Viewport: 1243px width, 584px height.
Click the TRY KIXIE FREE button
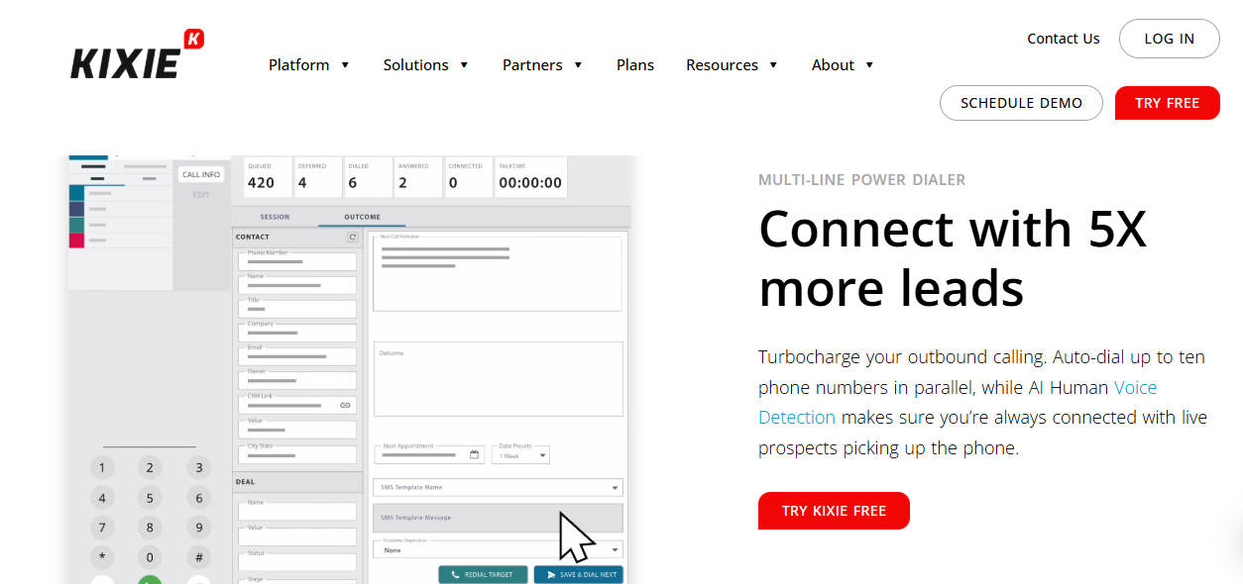coord(834,511)
